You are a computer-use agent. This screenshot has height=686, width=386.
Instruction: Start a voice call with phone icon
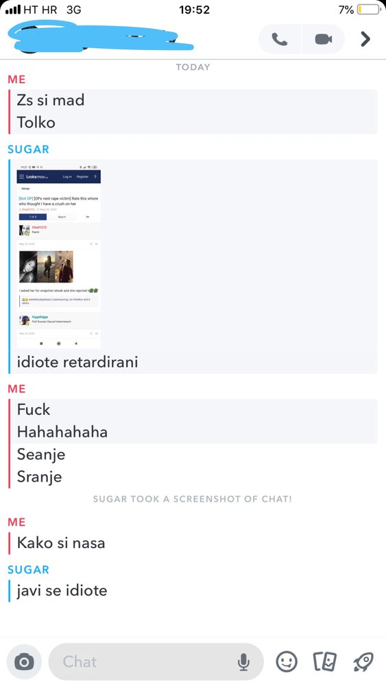pos(279,39)
